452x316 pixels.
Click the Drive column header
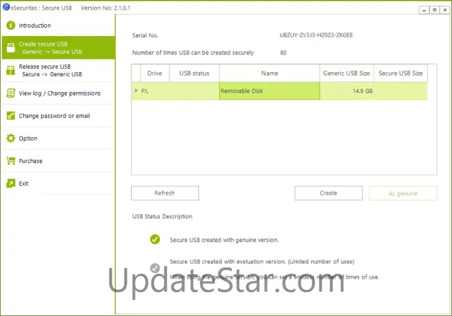tap(155, 73)
